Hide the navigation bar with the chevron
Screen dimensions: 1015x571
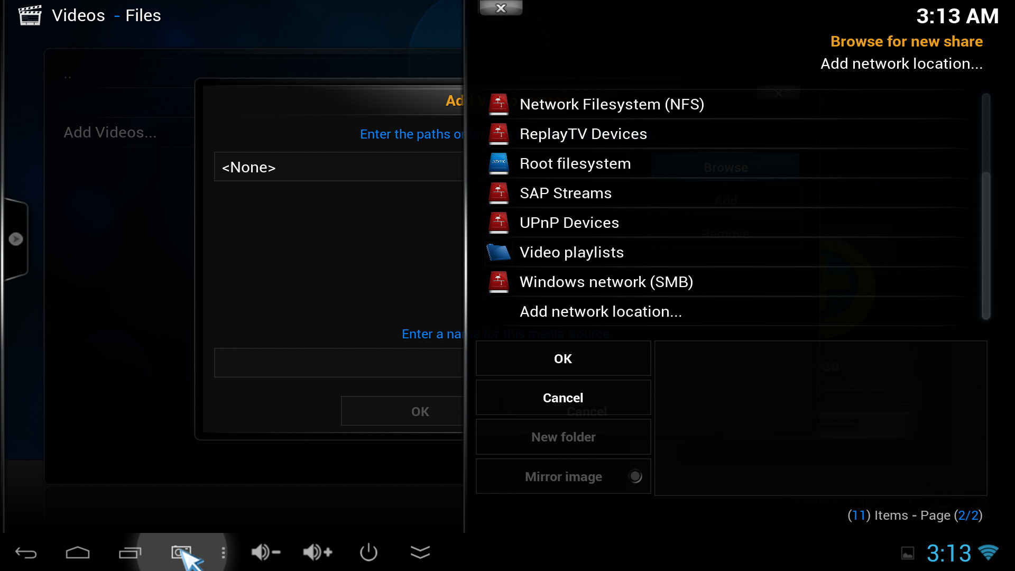coord(420,552)
